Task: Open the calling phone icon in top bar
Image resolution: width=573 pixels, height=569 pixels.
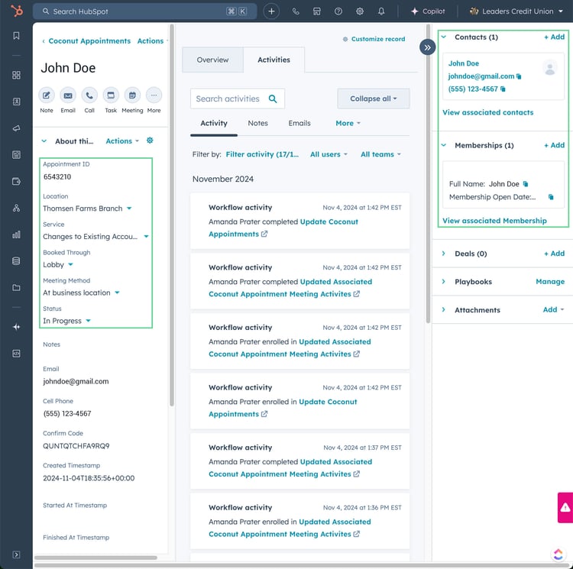Action: (x=296, y=11)
